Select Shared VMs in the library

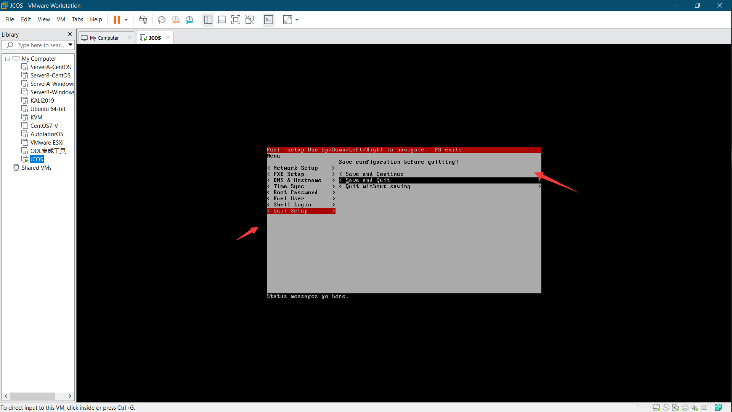coord(36,168)
